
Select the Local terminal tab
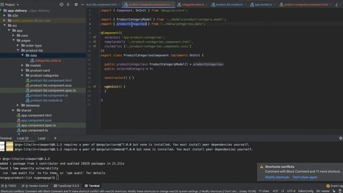pos(41,138)
